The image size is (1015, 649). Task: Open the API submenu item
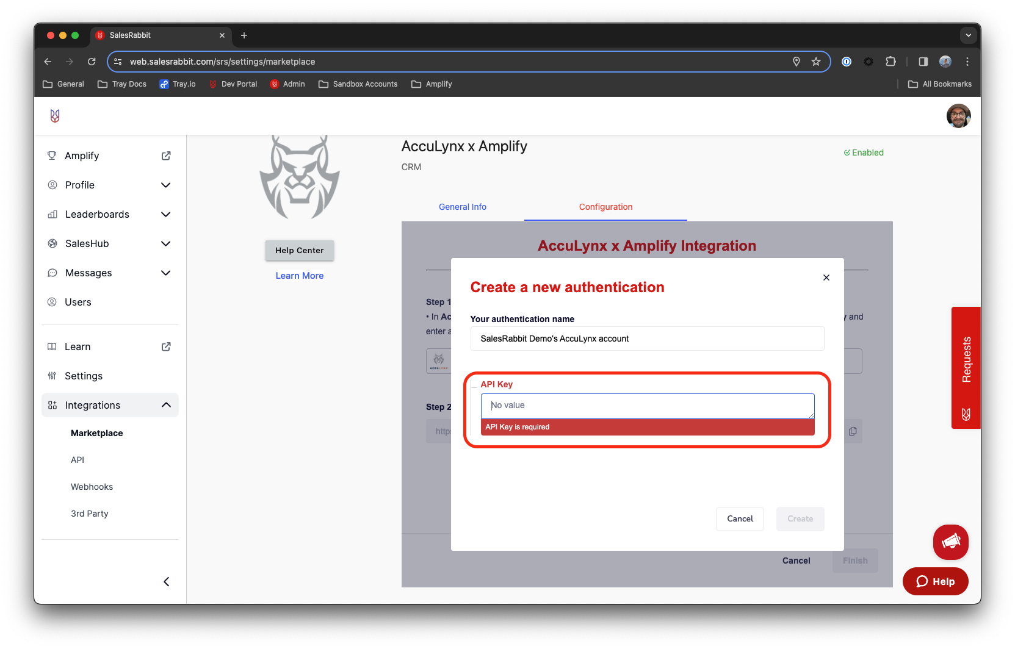78,460
